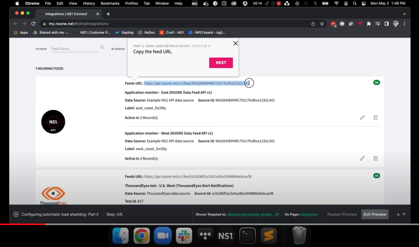Close the Integrations | NS1 Connect tab
The width and height of the screenshot is (419, 247).
(x=97, y=14)
